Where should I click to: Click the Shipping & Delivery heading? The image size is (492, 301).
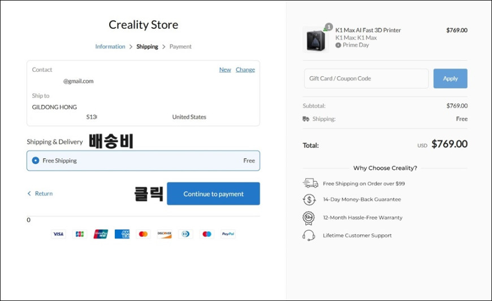[x=55, y=142]
